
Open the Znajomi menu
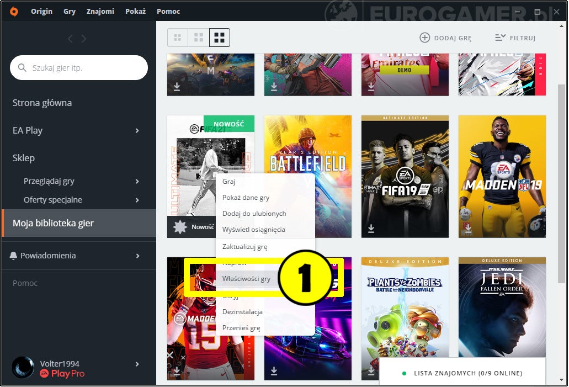click(x=100, y=11)
